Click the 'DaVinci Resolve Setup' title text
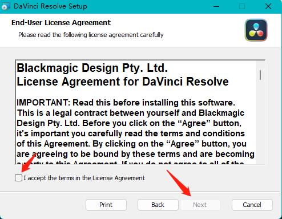Viewport: 282px width, 219px height. tap(50, 6)
